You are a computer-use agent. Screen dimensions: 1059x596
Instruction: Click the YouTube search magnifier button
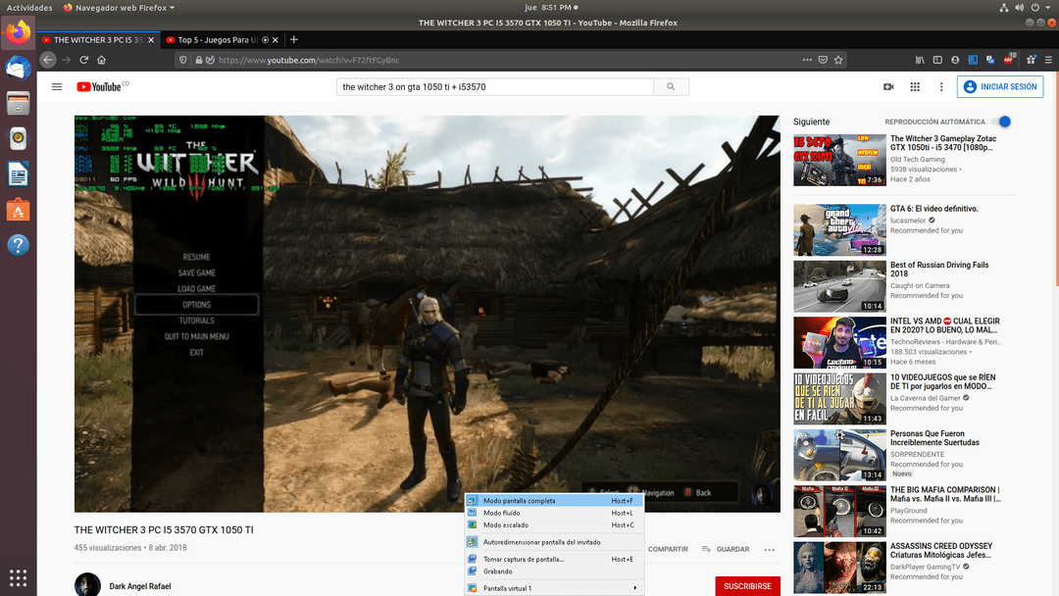tap(671, 87)
